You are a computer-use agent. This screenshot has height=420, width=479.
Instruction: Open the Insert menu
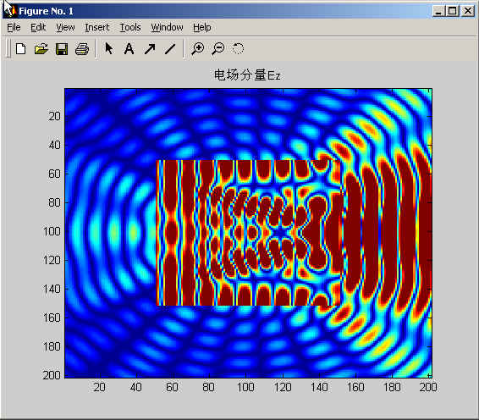96,27
